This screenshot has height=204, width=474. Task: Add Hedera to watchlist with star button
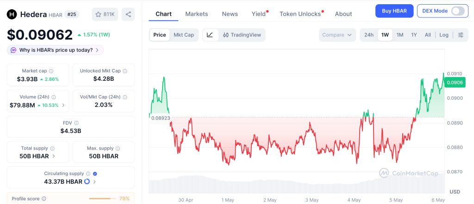point(105,14)
